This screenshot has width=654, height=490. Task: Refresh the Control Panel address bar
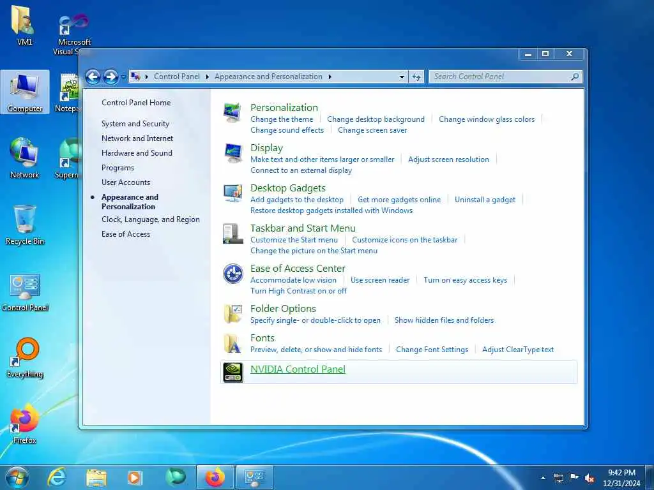[x=416, y=77]
